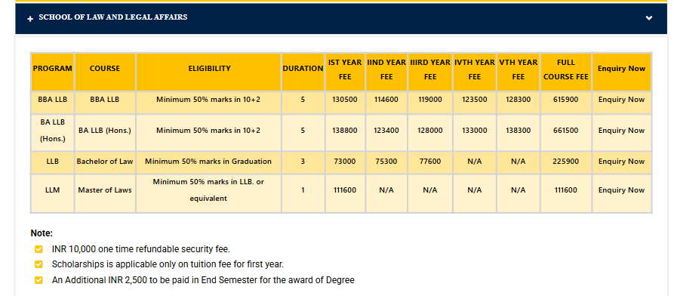Click the 130500 first year fee
The height and width of the screenshot is (296, 674).
click(345, 100)
